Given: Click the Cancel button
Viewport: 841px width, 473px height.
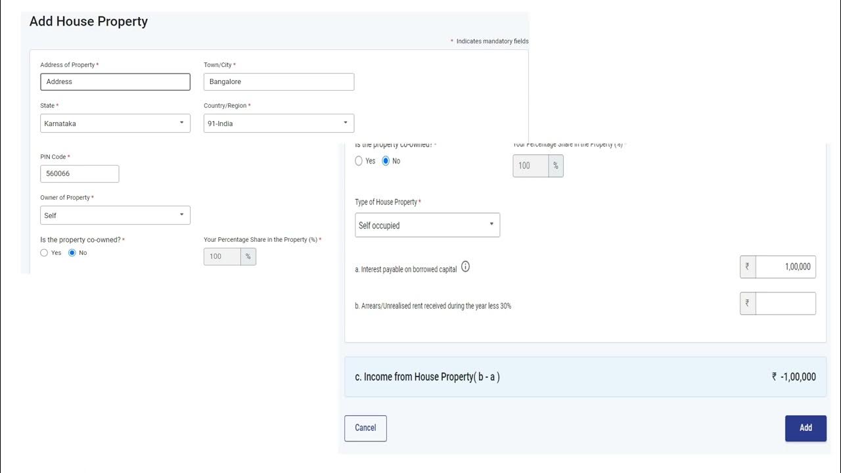Looking at the screenshot, I should click(x=365, y=428).
